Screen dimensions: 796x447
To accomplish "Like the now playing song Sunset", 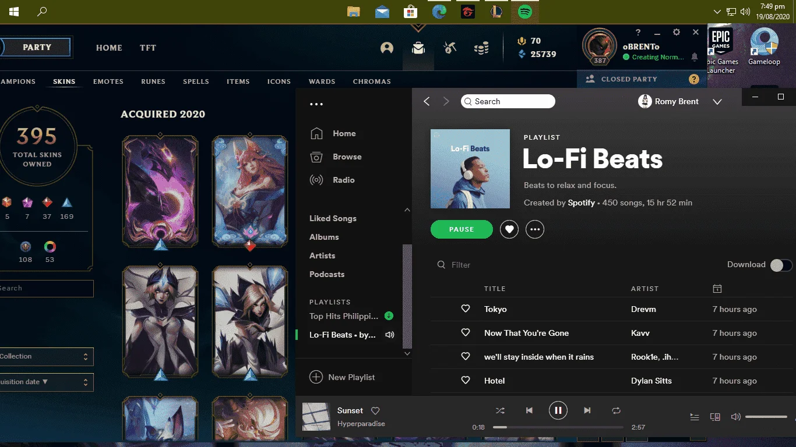I will [x=376, y=410].
